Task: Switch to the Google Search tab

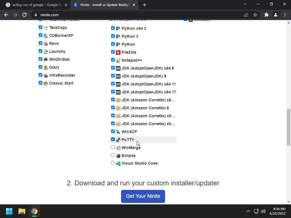Action: coord(36,5)
